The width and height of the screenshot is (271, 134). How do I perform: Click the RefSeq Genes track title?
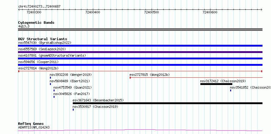tap(31, 124)
